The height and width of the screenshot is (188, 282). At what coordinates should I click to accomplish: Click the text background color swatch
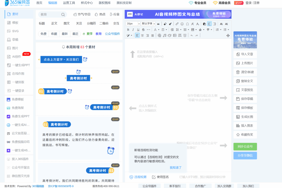163,29
